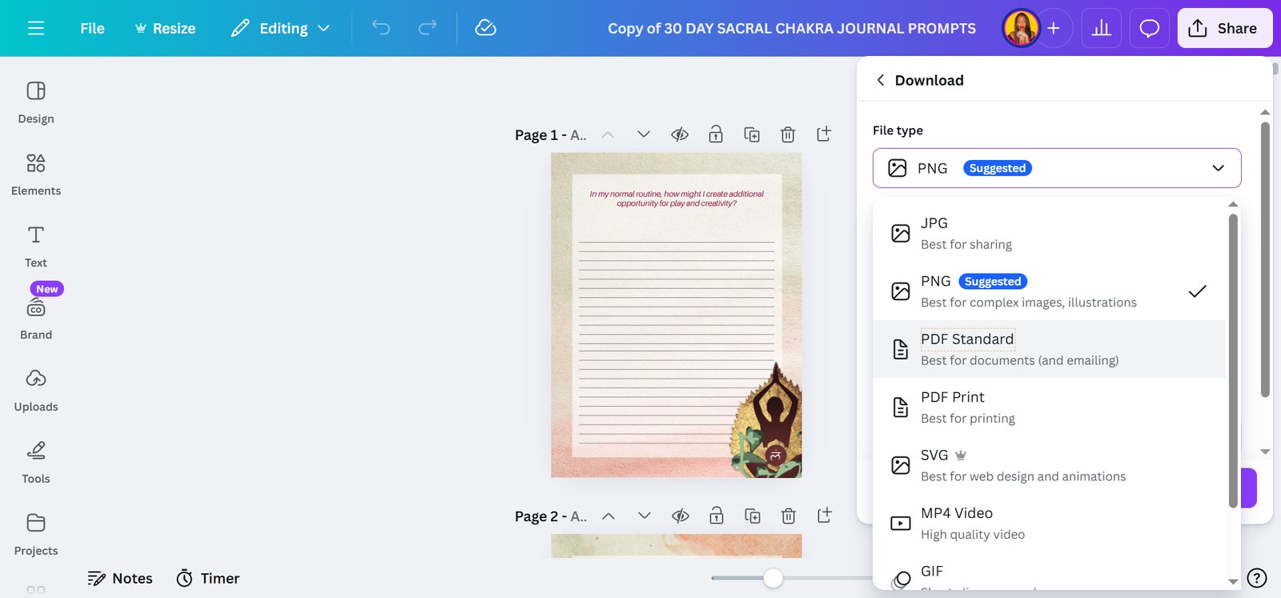The height and width of the screenshot is (598, 1281).
Task: Move Page 1 down with chevron
Action: click(x=644, y=134)
